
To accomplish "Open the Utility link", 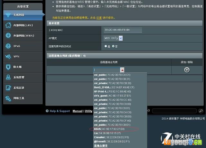I will click(x=89, y=111).
